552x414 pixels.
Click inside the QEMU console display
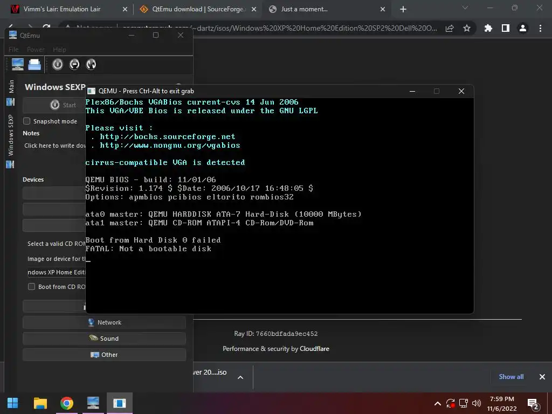pos(280,205)
